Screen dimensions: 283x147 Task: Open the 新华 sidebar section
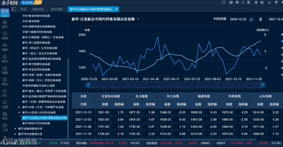point(5,24)
